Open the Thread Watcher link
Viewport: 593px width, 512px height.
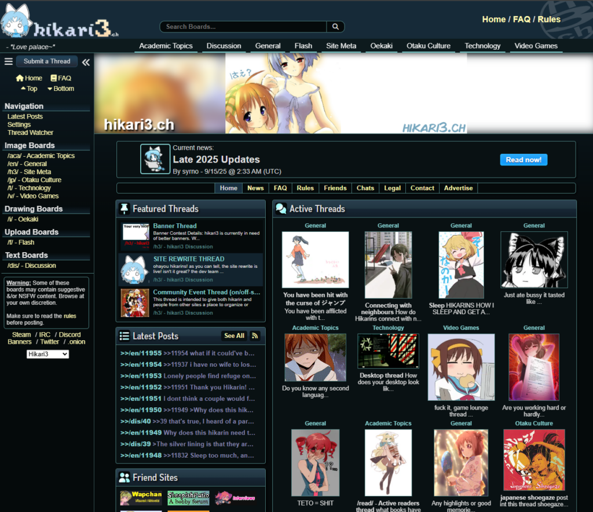click(30, 132)
